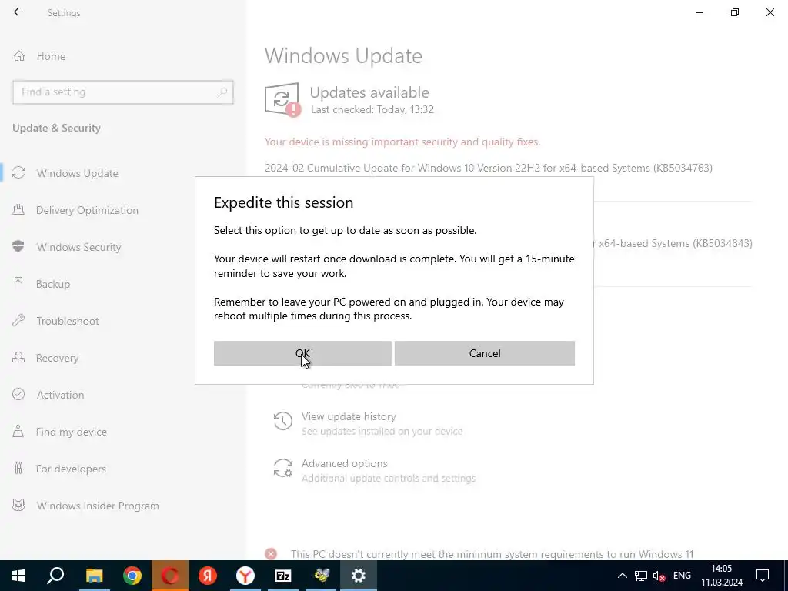Click the Windows Security shield icon
The height and width of the screenshot is (591, 788).
[x=18, y=246]
